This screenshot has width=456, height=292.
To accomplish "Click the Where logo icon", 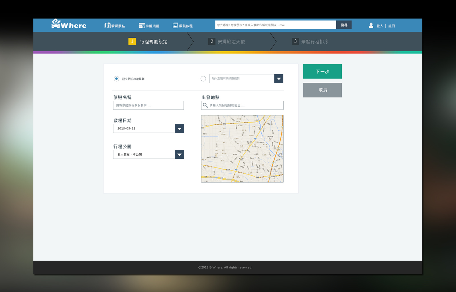I will point(56,24).
